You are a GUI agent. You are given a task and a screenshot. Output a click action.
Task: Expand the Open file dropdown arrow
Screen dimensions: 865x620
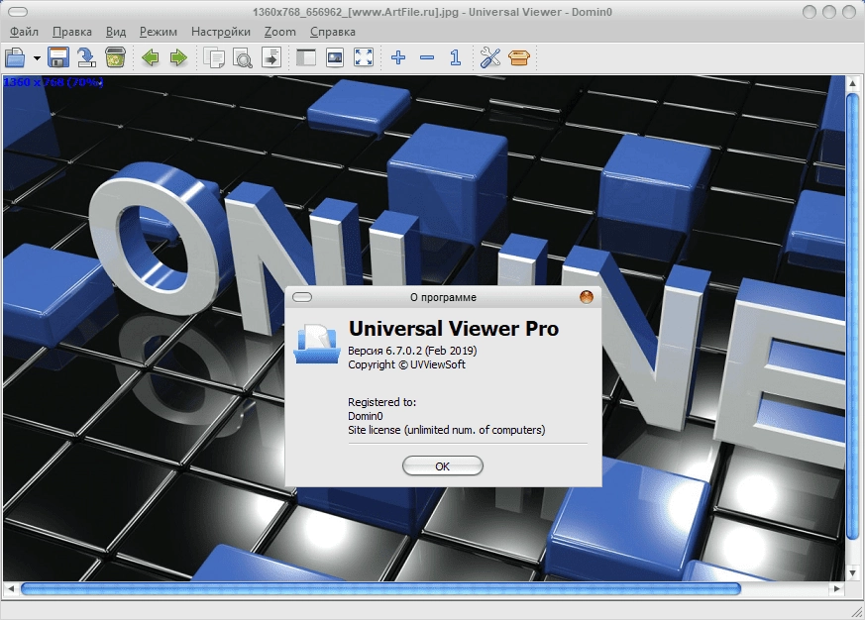coord(37,57)
